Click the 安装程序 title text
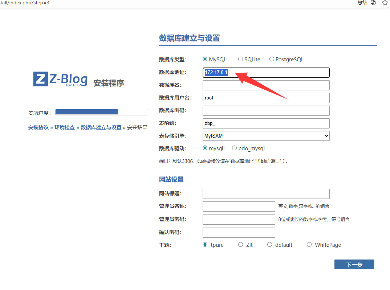Viewport: 390px width, 290px height. pyautogui.click(x=109, y=83)
